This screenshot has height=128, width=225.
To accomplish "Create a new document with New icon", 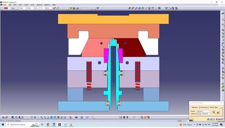I will click(x=67, y=8).
